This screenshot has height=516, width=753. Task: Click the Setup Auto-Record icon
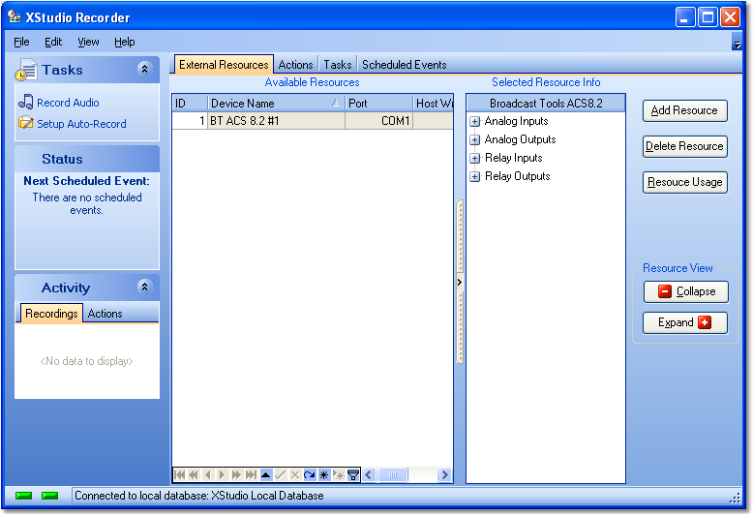[x=25, y=123]
